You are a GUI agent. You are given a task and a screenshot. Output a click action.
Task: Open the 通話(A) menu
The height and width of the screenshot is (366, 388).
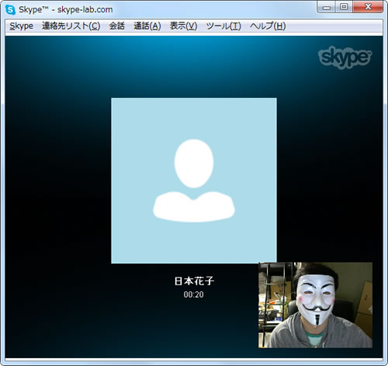click(x=147, y=26)
